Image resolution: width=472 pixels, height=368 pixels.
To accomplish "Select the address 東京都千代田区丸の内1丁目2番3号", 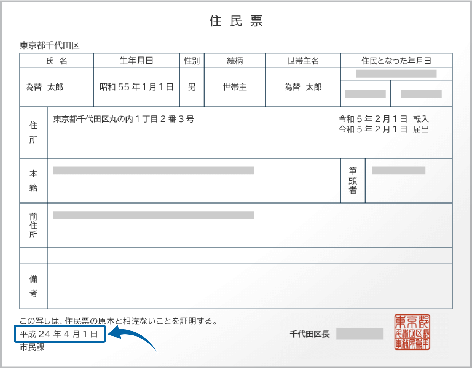I will pos(124,119).
